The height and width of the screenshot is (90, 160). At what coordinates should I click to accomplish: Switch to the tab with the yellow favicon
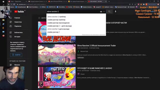click(x=77, y=1)
